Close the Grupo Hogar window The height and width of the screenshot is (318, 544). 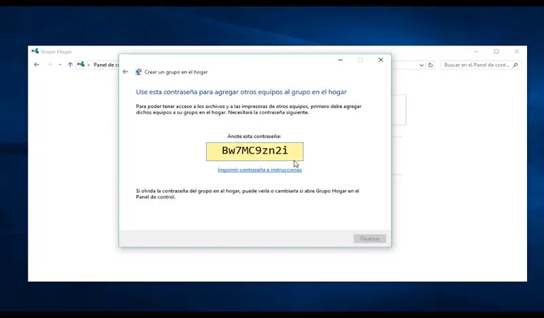pos(517,52)
